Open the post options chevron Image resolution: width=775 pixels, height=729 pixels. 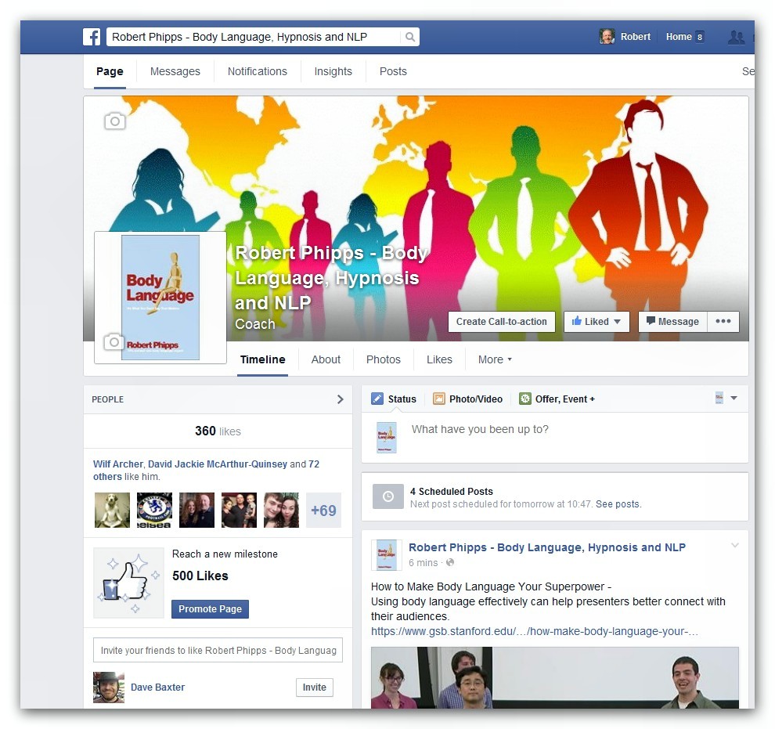pos(735,545)
